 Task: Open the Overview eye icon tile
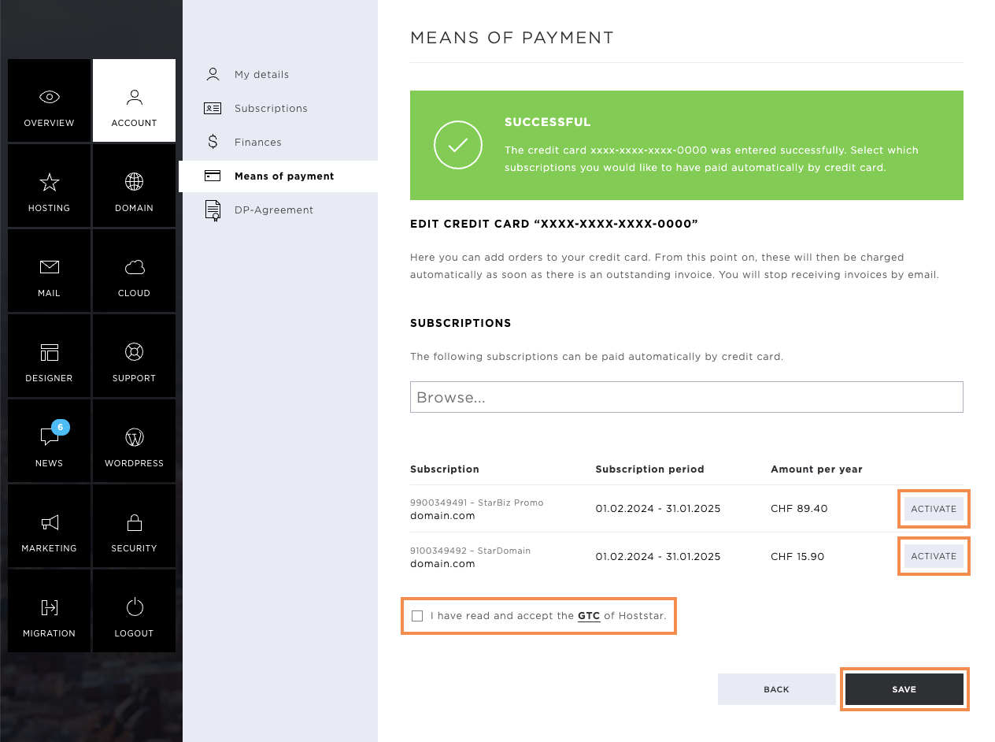[49, 101]
